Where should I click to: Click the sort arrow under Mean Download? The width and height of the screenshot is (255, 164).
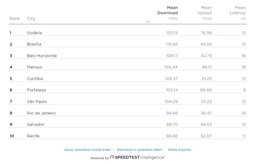pyautogui.click(x=147, y=22)
